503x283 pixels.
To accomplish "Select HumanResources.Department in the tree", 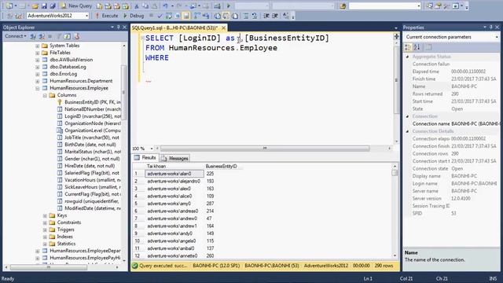I will click(x=81, y=81).
